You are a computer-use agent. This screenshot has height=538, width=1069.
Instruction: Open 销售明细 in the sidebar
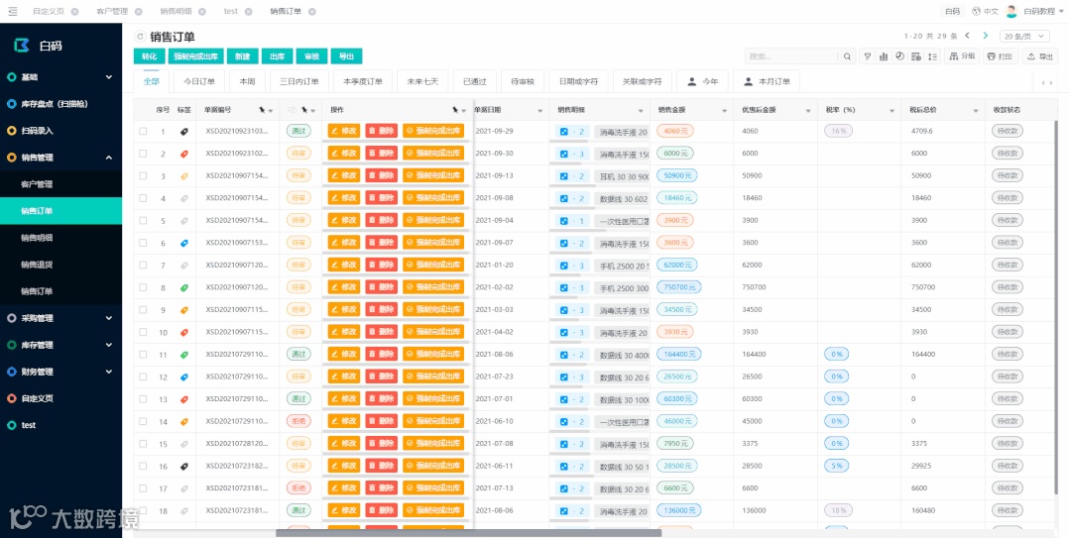click(x=37, y=238)
